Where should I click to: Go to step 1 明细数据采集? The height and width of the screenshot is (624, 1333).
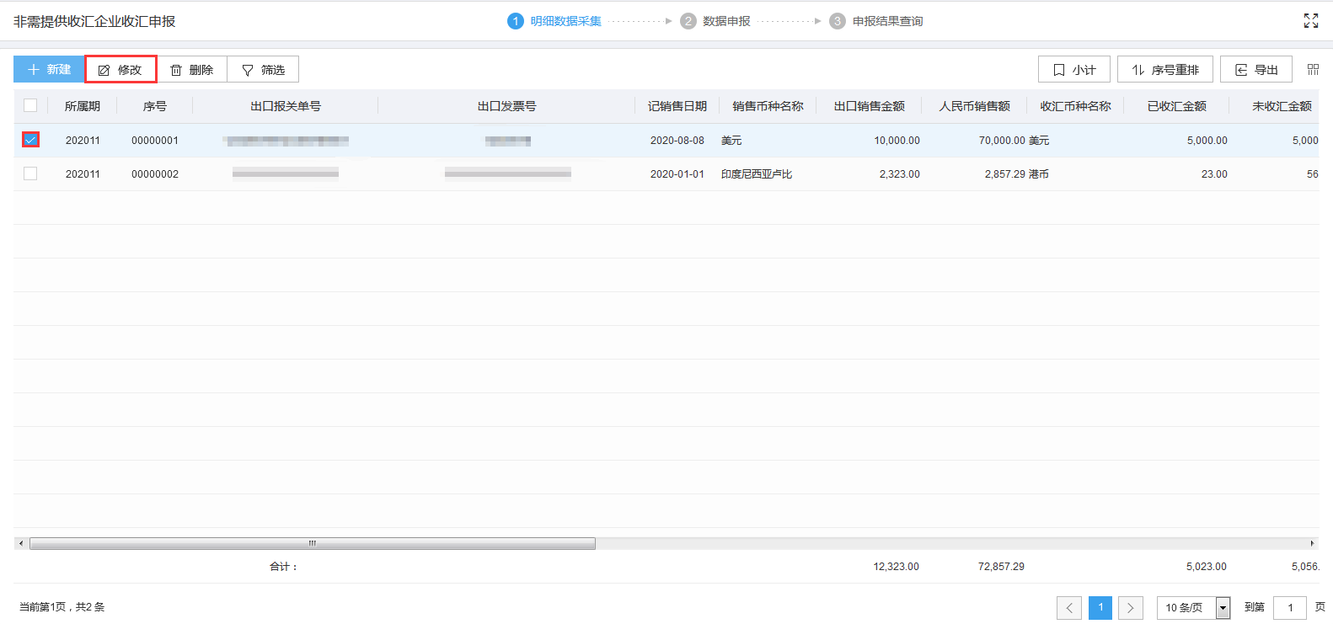(554, 21)
